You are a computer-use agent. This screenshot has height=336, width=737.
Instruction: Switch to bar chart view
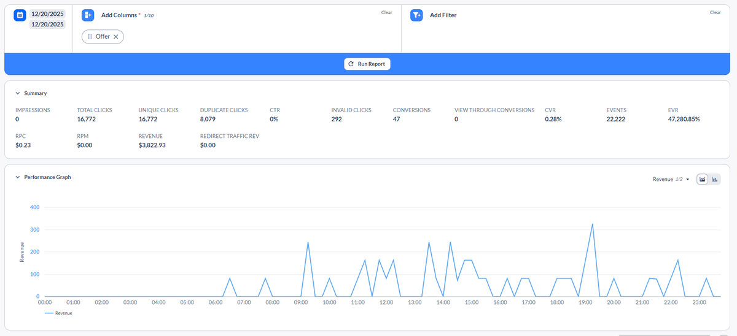[x=715, y=179]
